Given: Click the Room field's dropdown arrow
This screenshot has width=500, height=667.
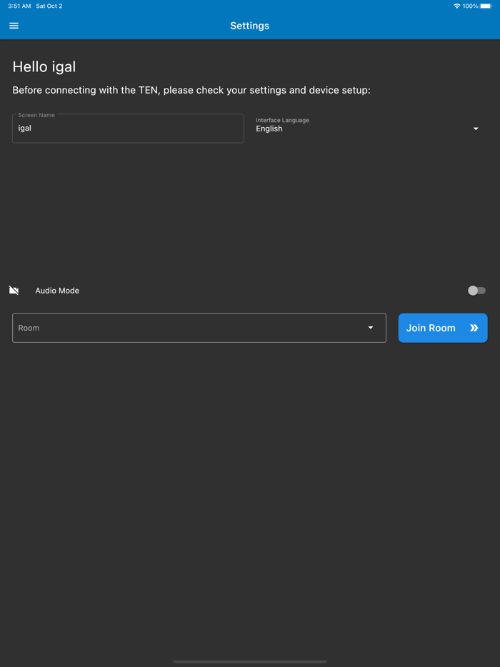Looking at the screenshot, I should click(371, 328).
